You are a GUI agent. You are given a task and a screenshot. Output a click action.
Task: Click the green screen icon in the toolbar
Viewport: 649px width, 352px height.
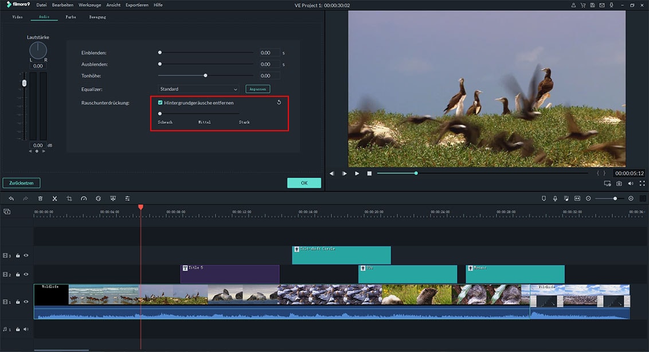tap(112, 198)
